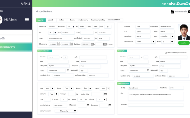190x118 pixels.
Task: Switch to the third tab, education
Action: 61,20
